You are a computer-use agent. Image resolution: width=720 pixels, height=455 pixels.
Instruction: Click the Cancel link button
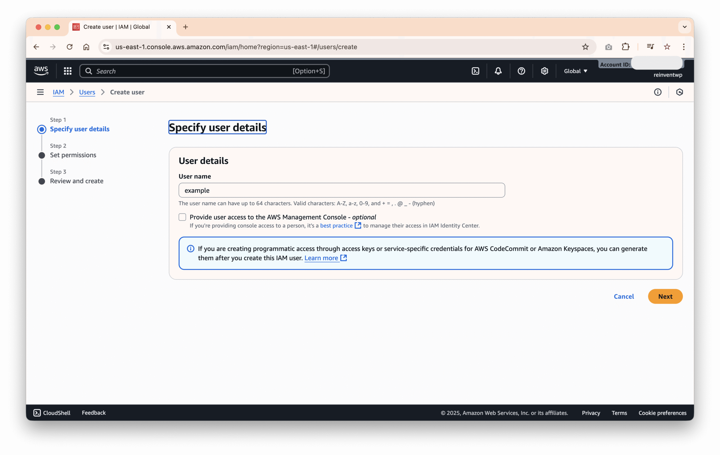point(624,296)
